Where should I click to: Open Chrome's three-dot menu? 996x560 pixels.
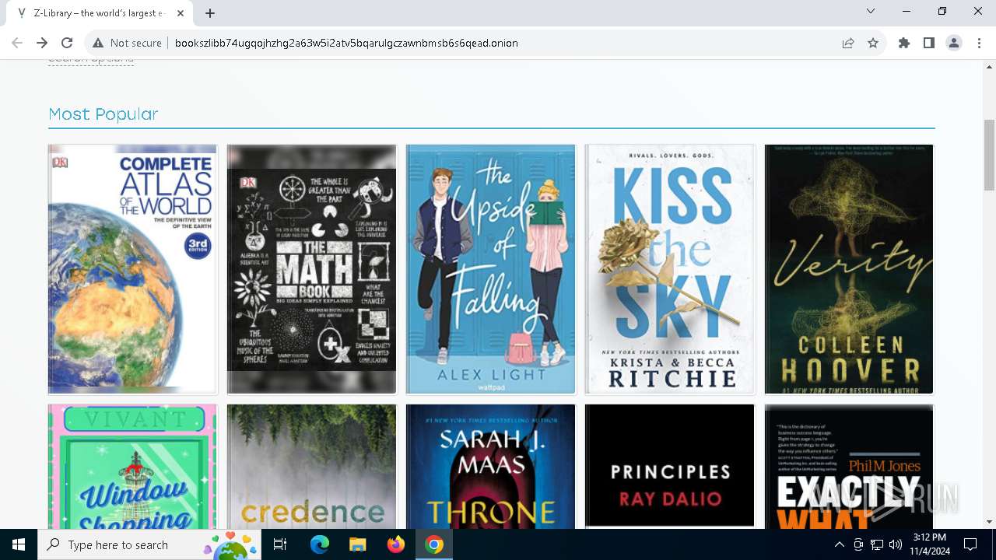pyautogui.click(x=978, y=43)
